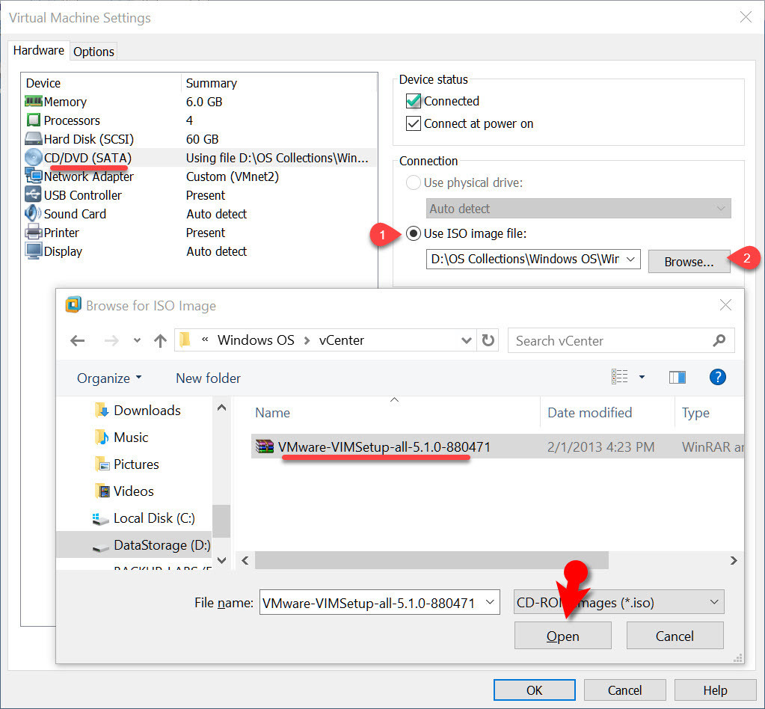Select the Printer device icon
Screen dimensions: 765x709
33,232
